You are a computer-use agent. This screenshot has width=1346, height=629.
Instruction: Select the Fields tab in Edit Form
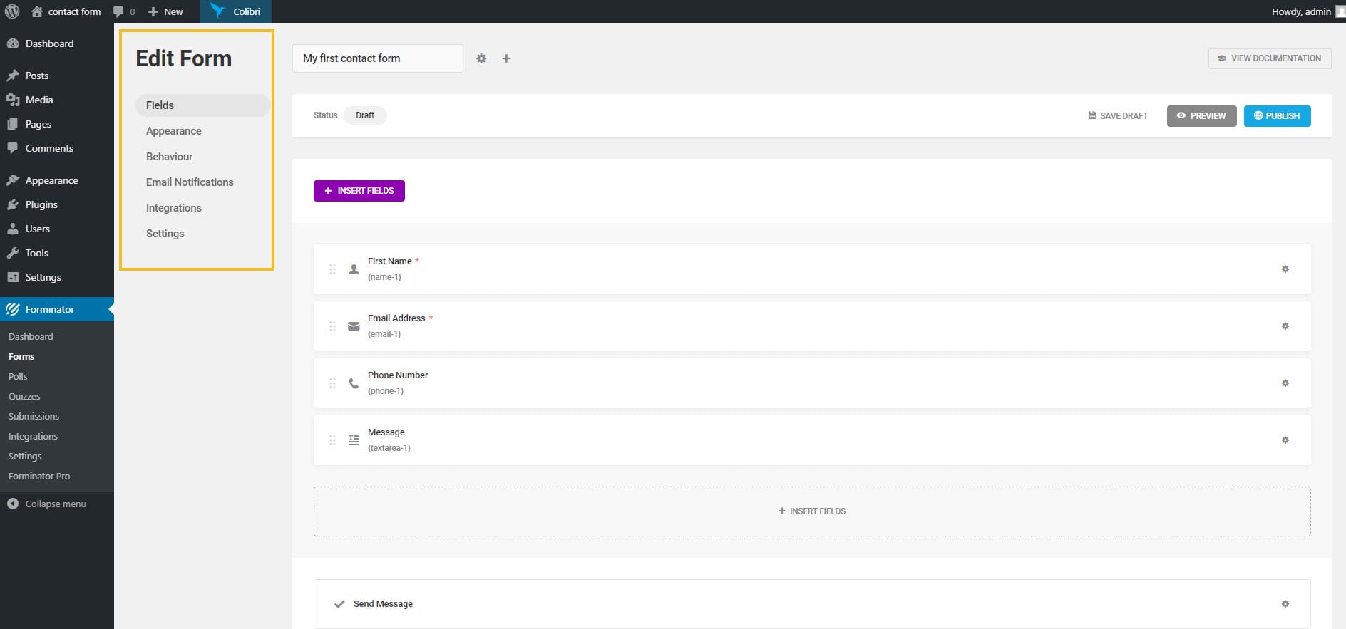pyautogui.click(x=202, y=105)
